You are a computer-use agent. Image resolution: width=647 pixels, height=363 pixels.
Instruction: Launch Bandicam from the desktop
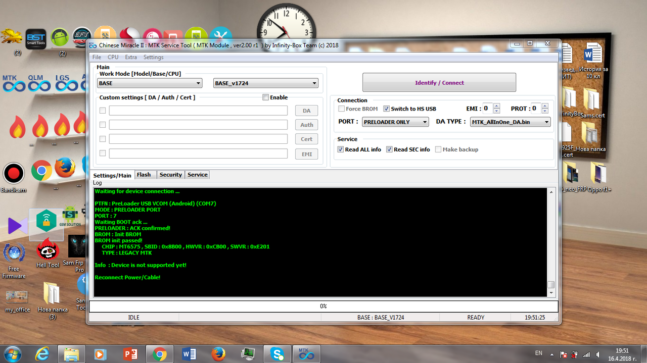[14, 178]
